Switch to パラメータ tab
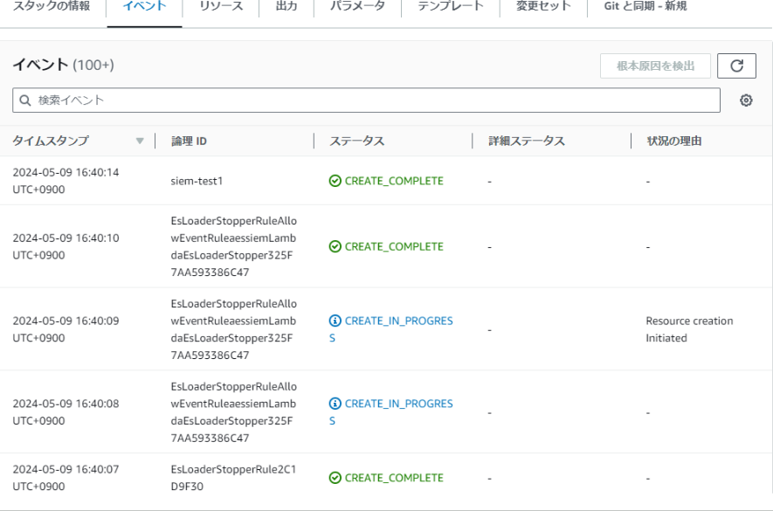 point(357,6)
